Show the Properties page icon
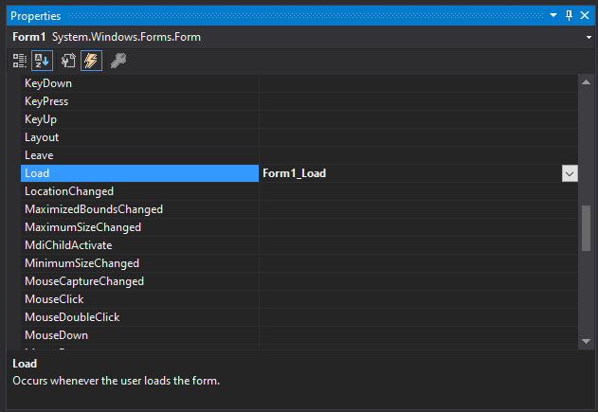 click(68, 61)
